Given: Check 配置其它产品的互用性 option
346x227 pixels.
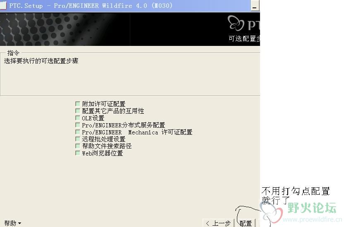Looking at the screenshot, I should click(78, 111).
